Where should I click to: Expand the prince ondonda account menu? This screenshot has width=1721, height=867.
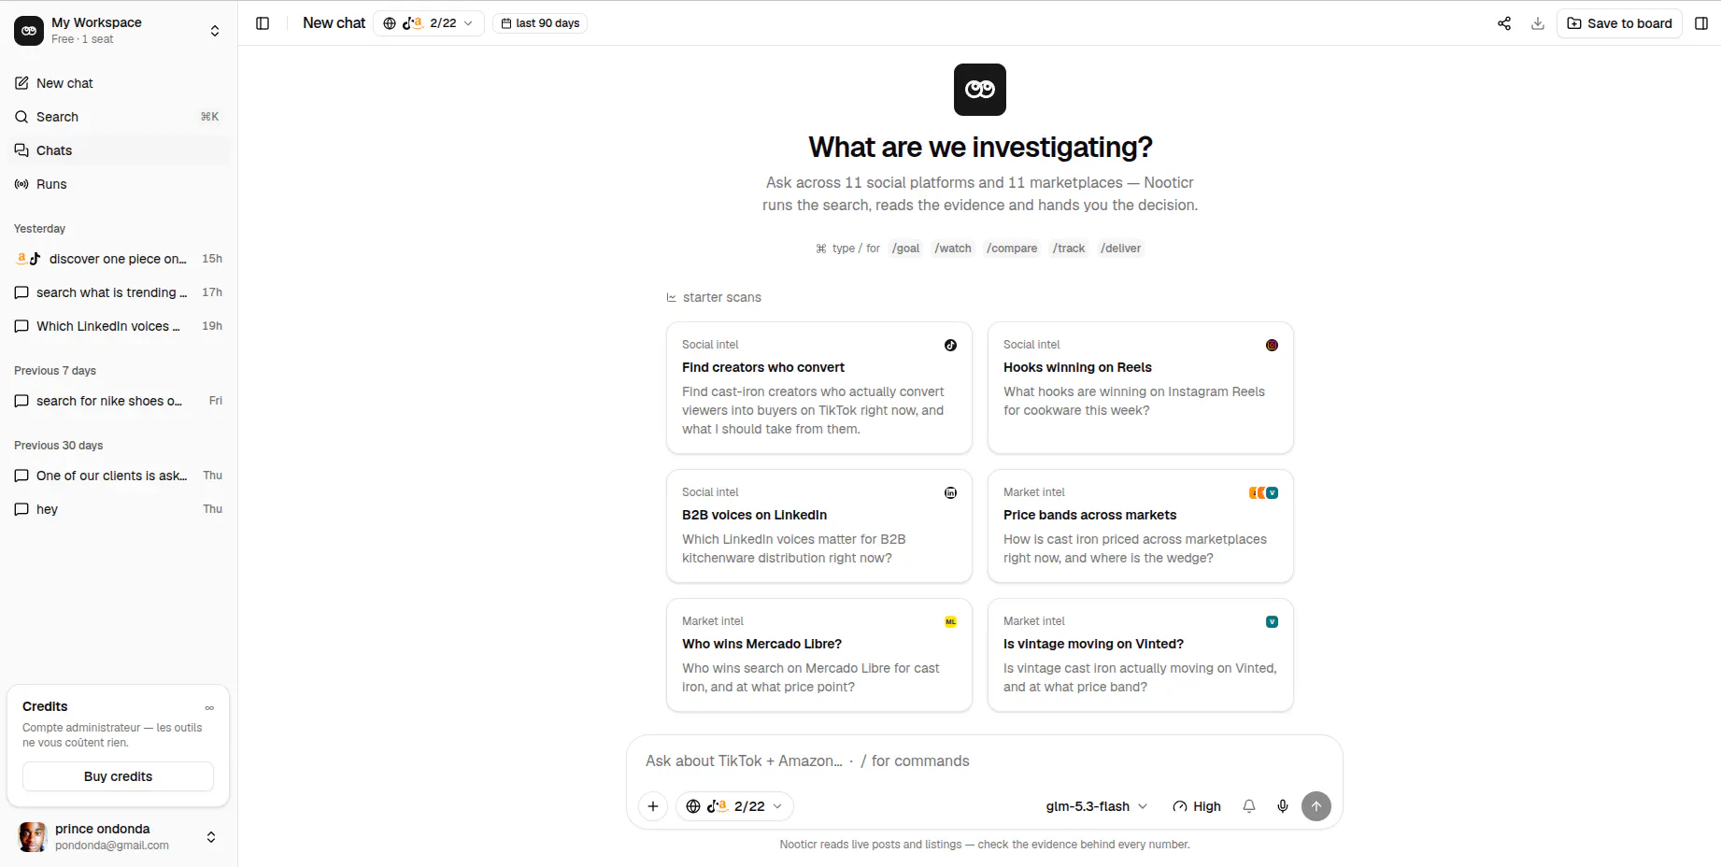coord(211,837)
